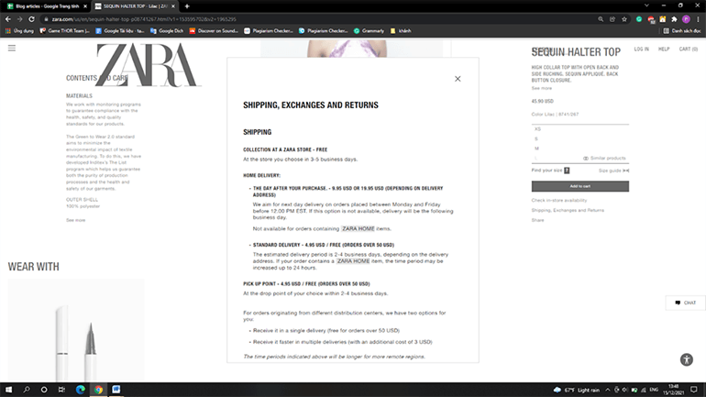The width and height of the screenshot is (706, 397).
Task: Click the Share link
Action: coord(537,220)
